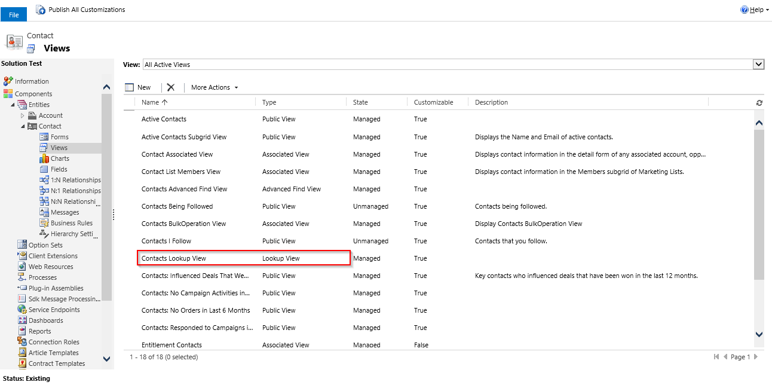
Task: Click the next page arrow icon
Action: 756,357
